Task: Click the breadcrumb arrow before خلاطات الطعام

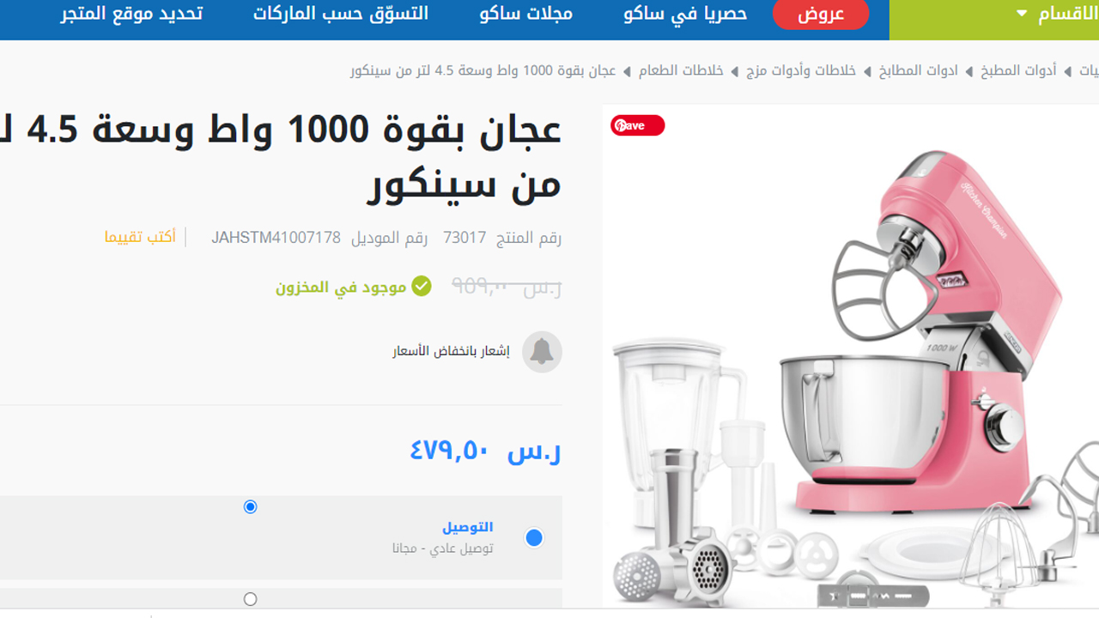Action: (735, 71)
